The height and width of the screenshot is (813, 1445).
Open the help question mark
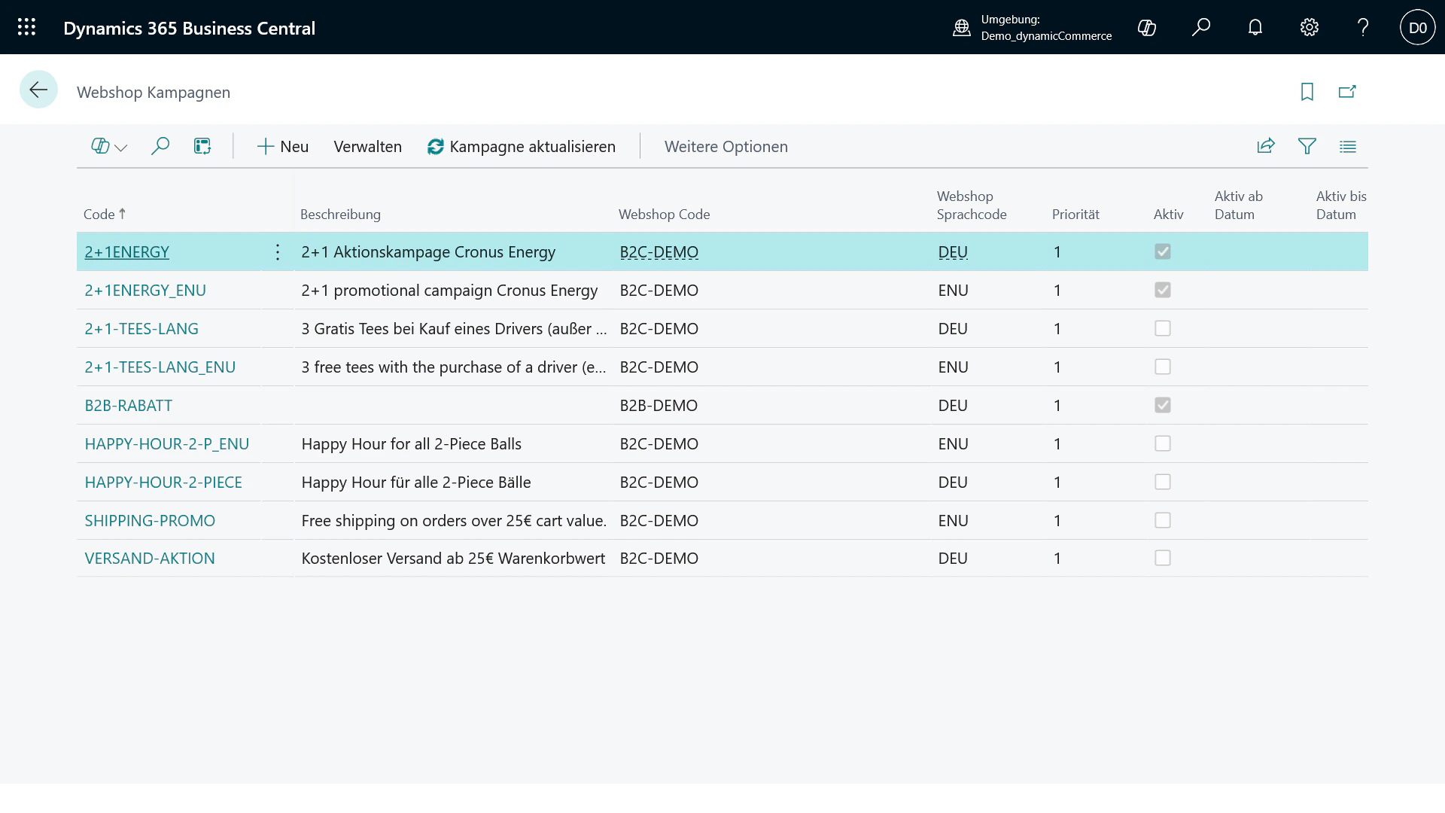point(1363,28)
